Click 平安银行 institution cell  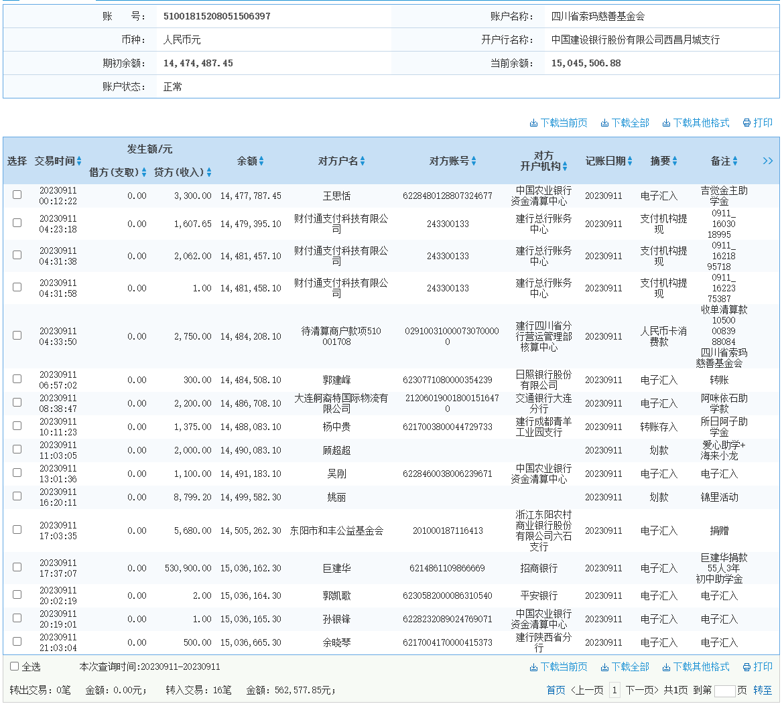tap(539, 595)
